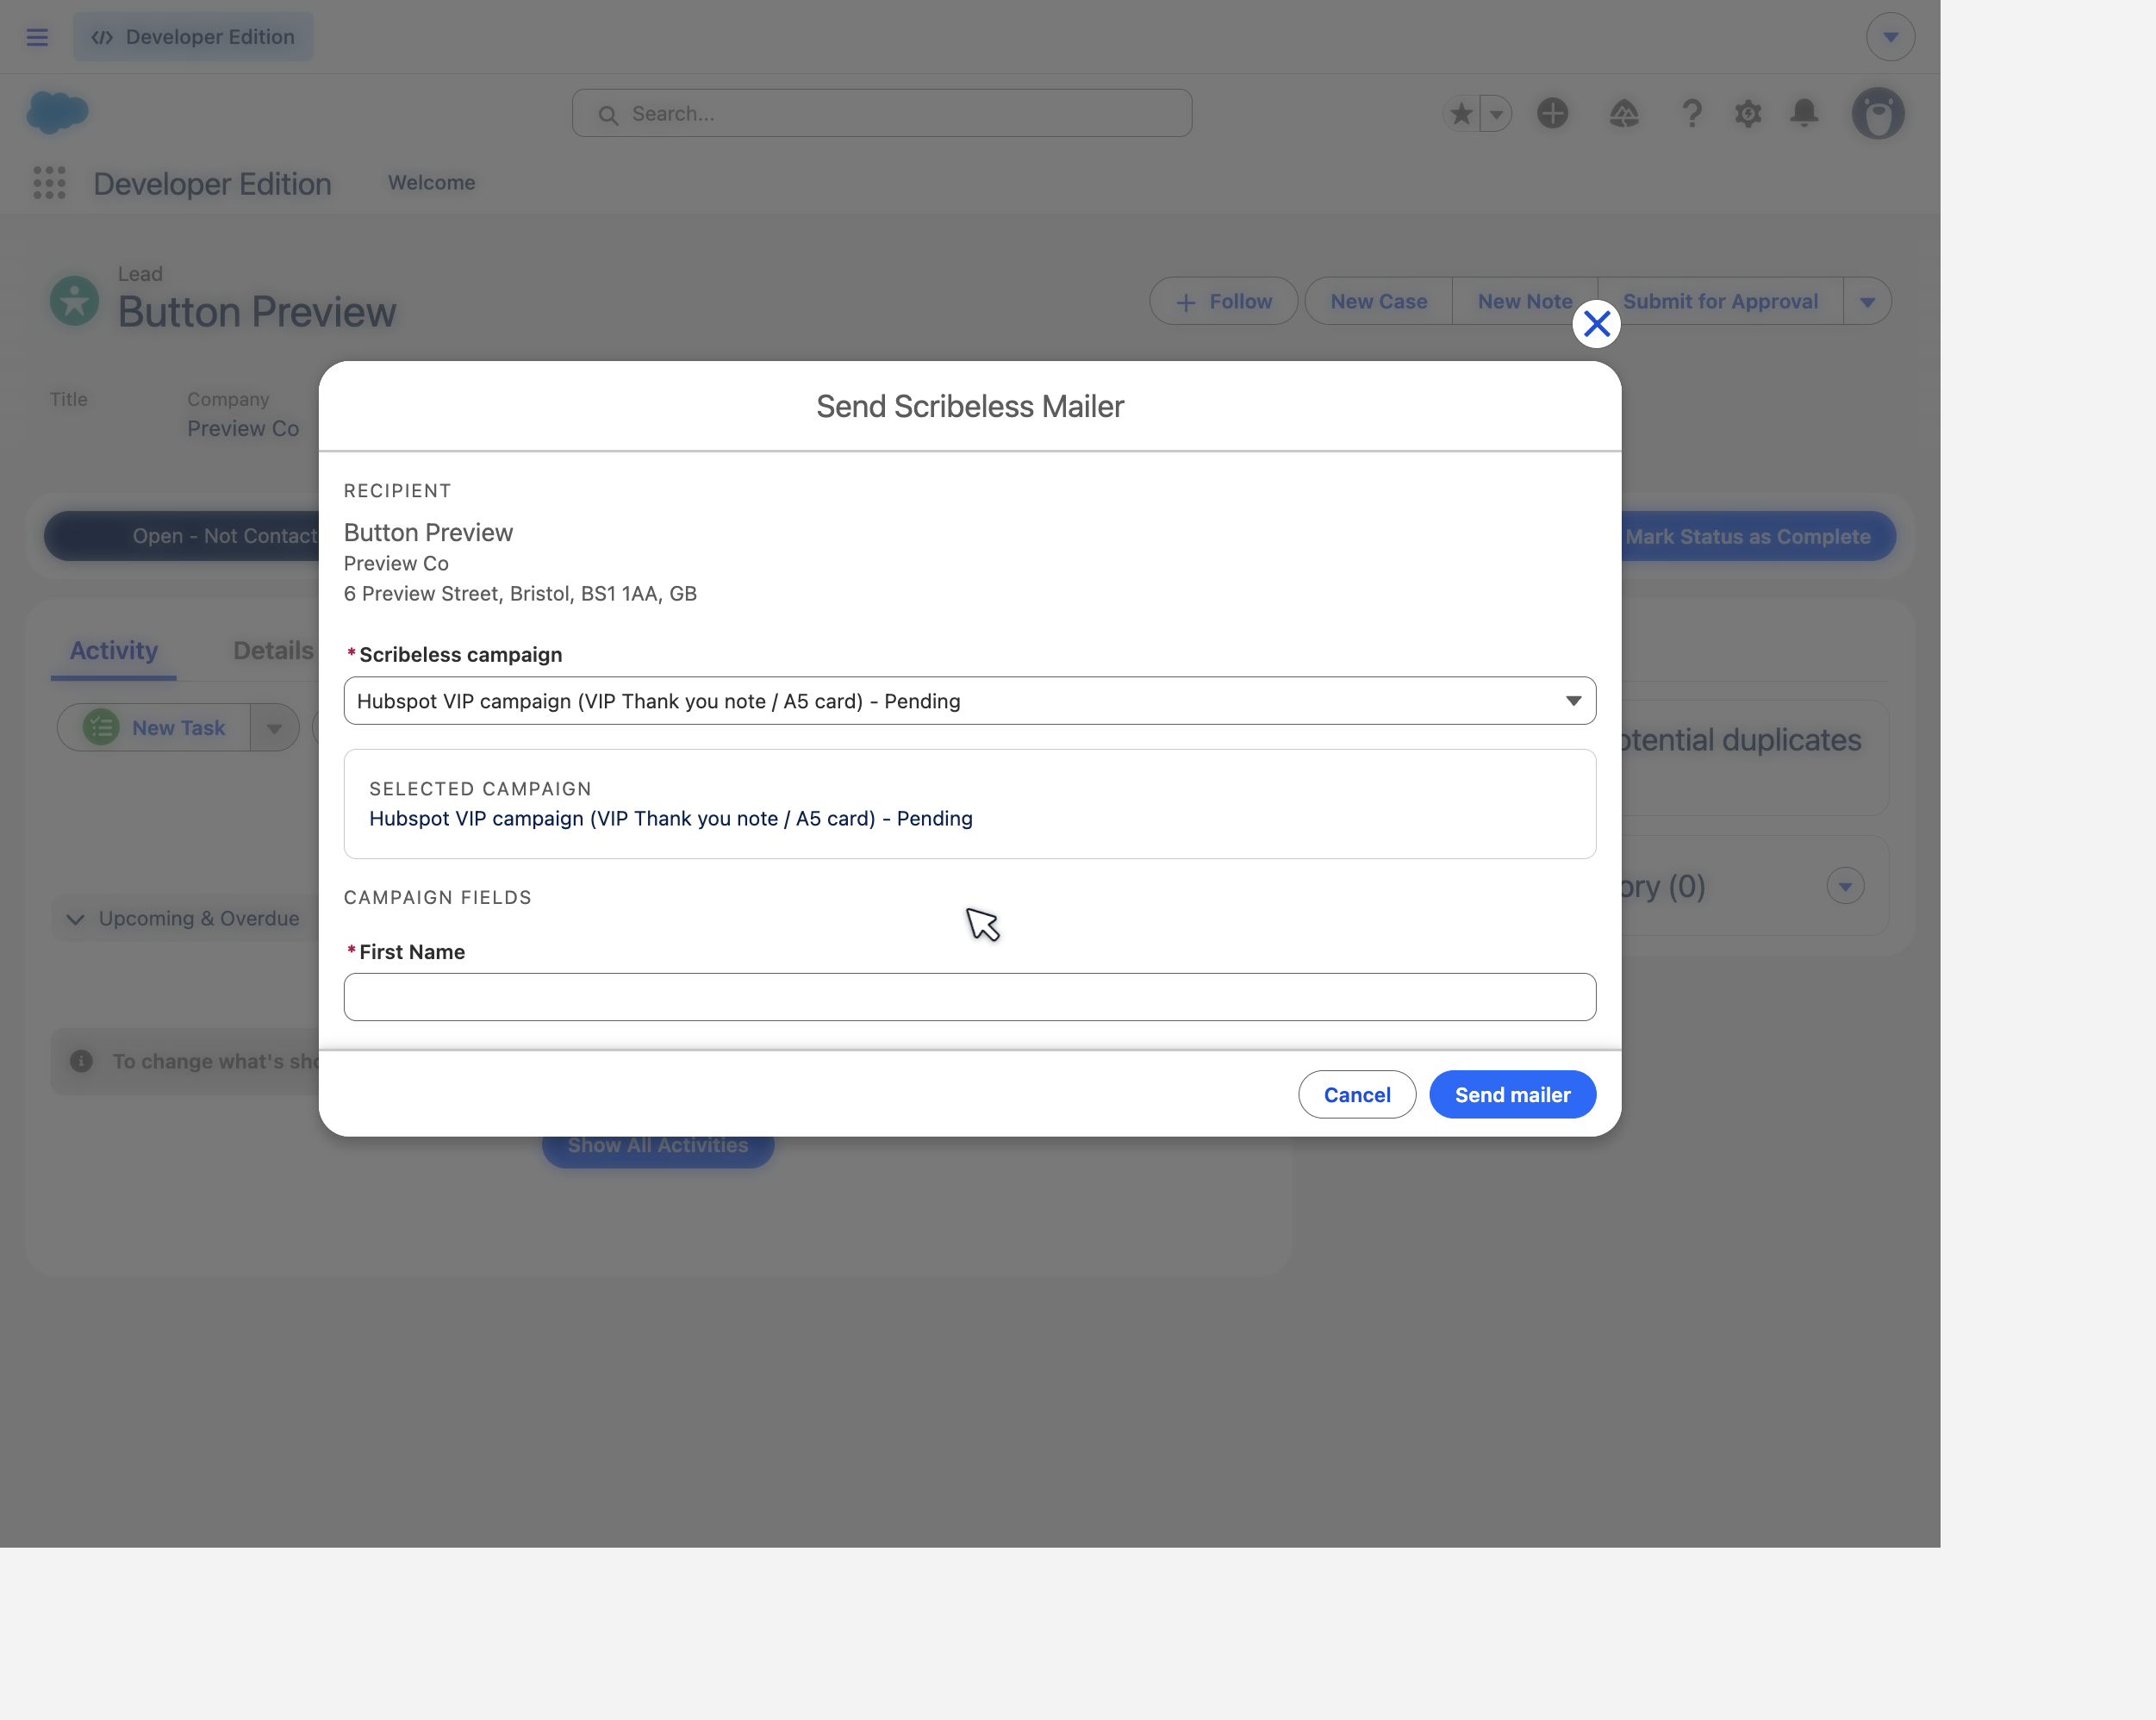This screenshot has width=2156, height=1720.
Task: Open the App Launcher dots grid
Action: click(x=49, y=183)
